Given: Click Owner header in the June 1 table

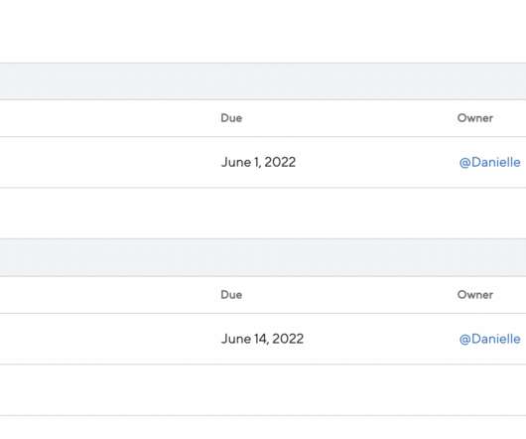Looking at the screenshot, I should pyautogui.click(x=475, y=118).
